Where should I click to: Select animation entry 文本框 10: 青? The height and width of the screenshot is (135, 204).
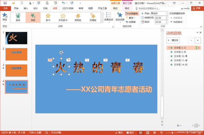[184, 56]
